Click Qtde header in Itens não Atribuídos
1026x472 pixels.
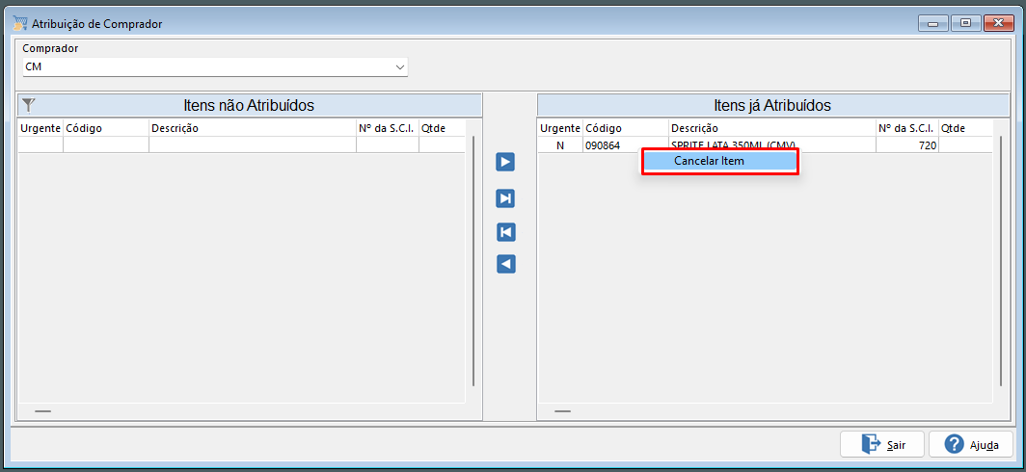tap(443, 128)
